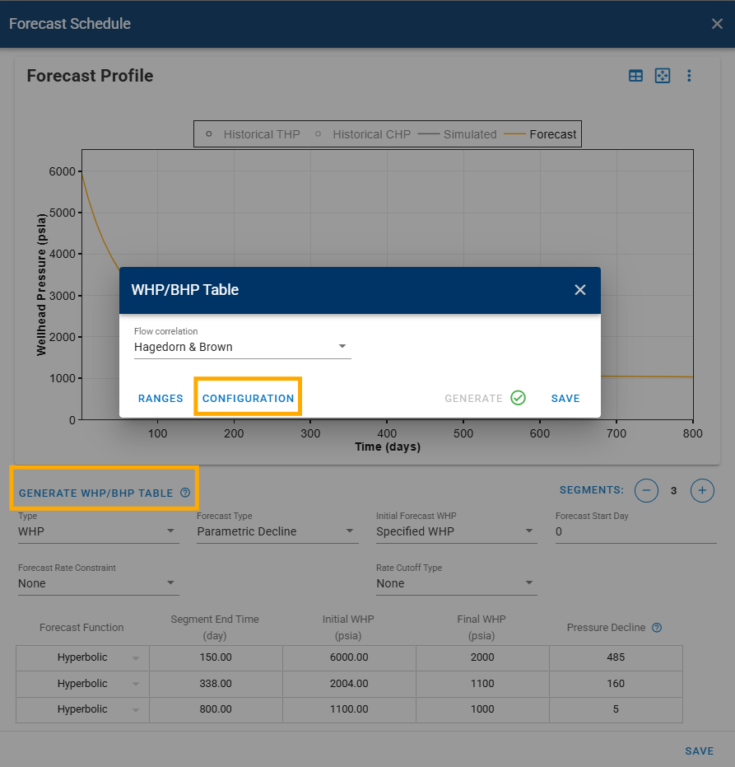Click the Forecast Start Day field

(x=635, y=532)
